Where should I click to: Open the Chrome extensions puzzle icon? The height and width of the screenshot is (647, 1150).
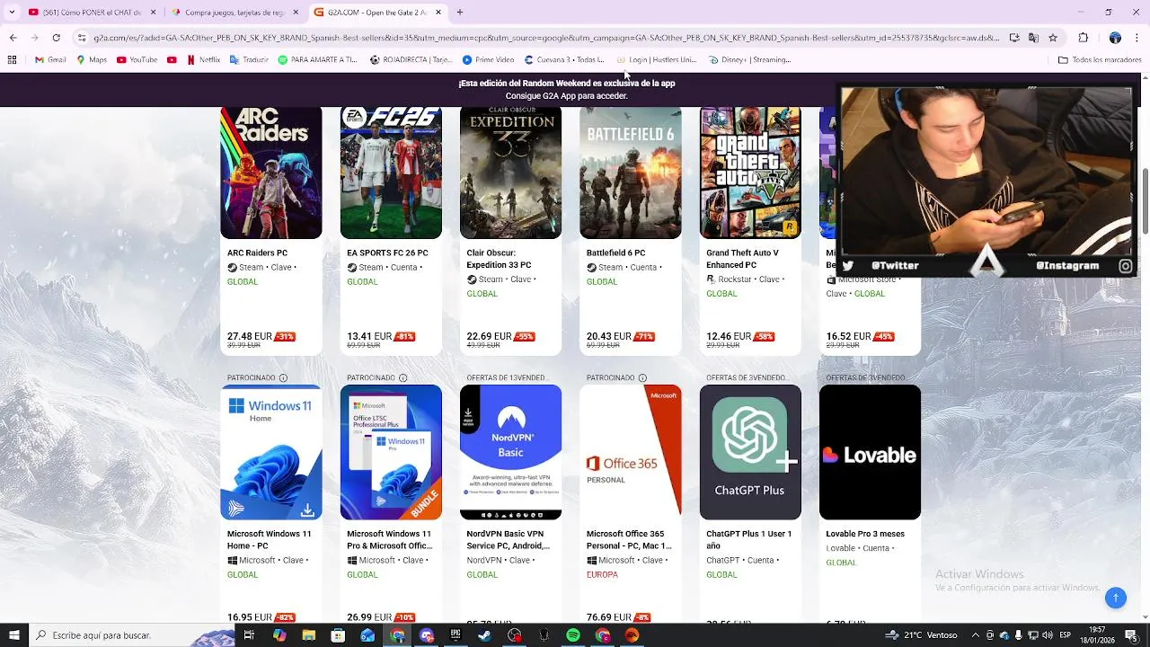1084,38
